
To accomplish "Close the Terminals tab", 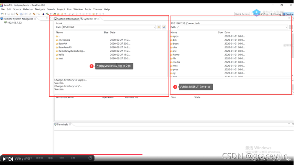I will 70,124.
